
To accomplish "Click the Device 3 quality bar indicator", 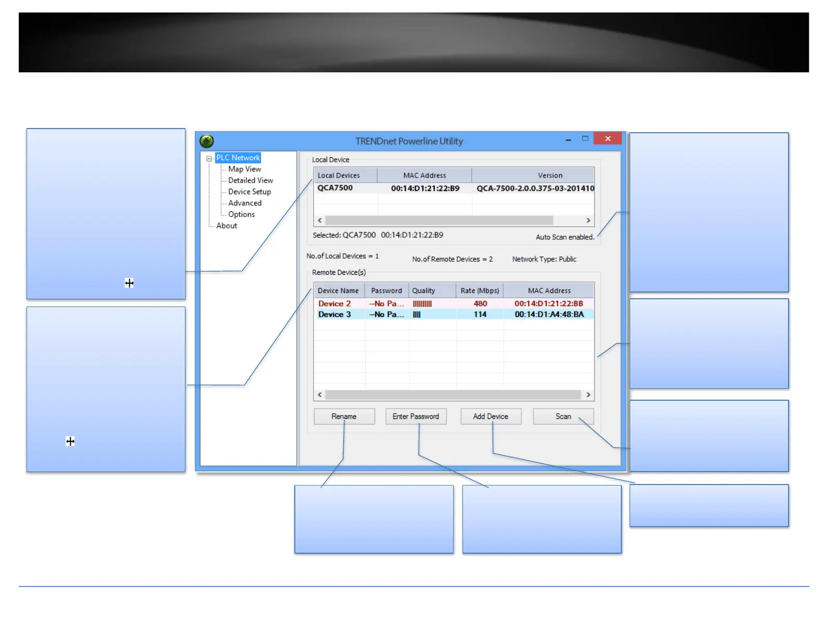I will click(x=417, y=315).
